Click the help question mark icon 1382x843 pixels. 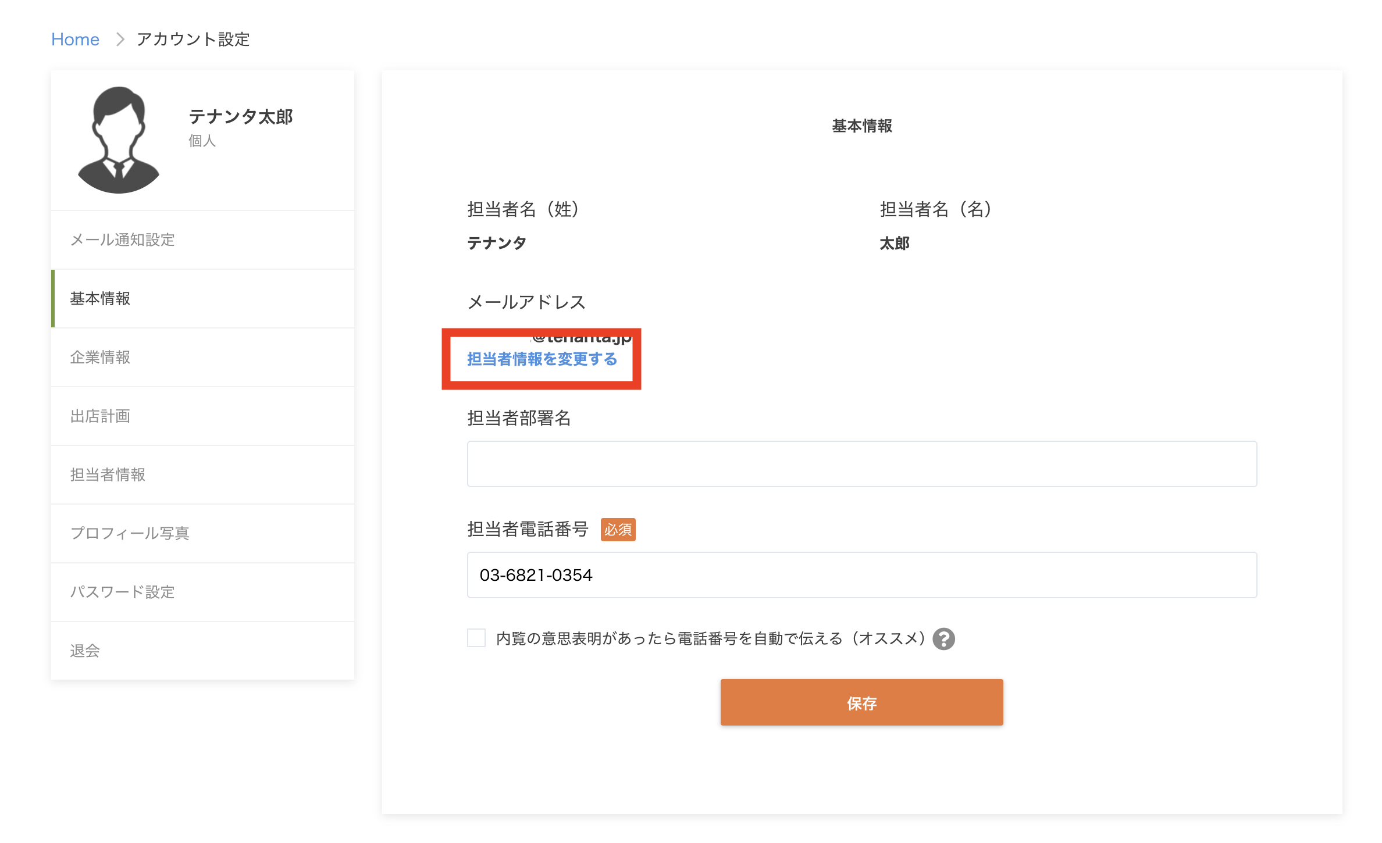point(943,639)
